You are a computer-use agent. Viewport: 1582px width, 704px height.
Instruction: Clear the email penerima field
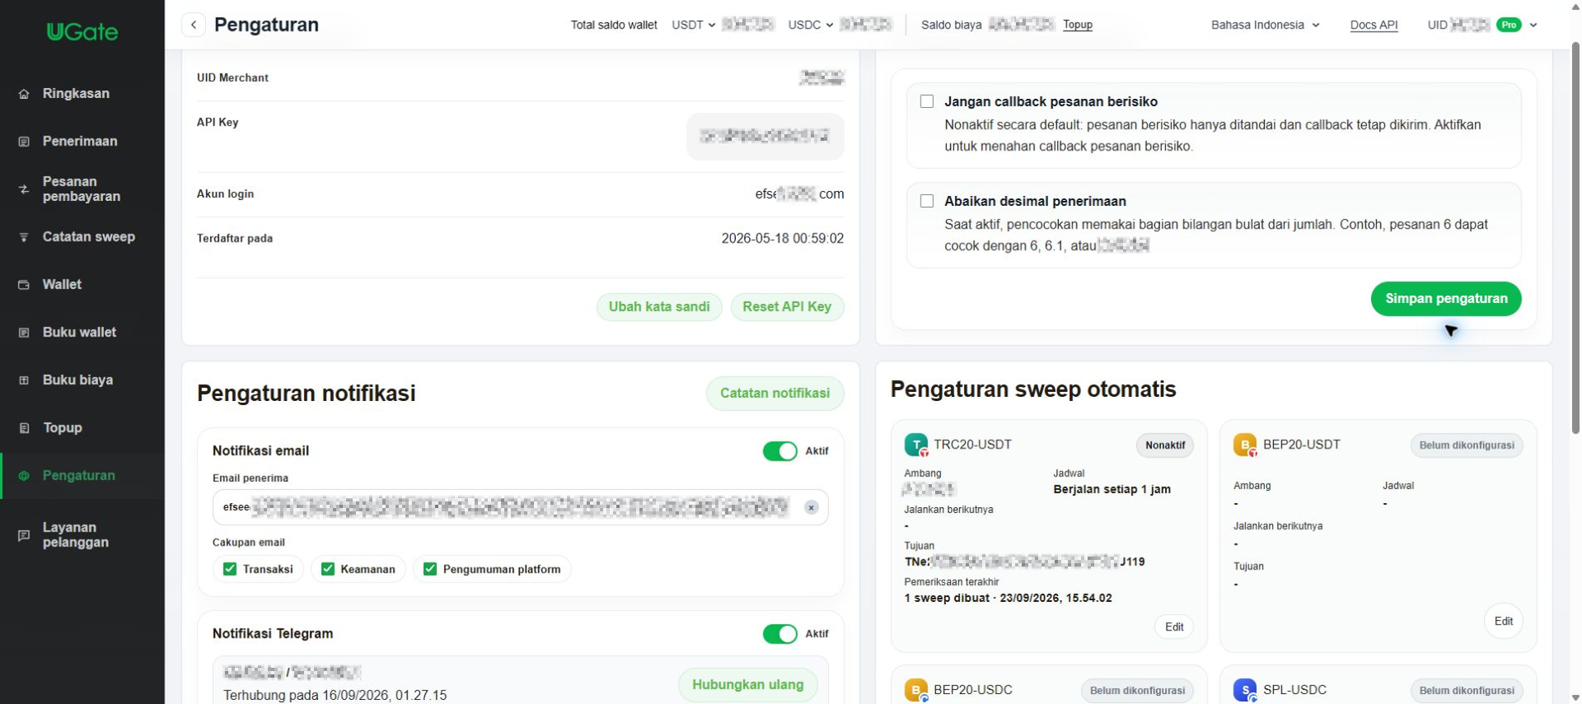(x=811, y=508)
